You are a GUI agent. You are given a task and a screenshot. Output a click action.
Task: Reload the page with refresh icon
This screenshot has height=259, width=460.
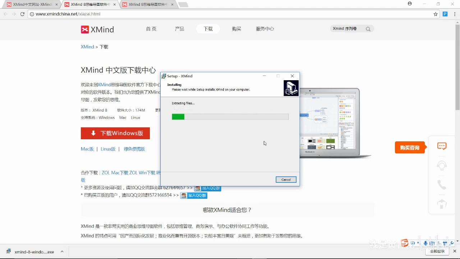click(22, 14)
